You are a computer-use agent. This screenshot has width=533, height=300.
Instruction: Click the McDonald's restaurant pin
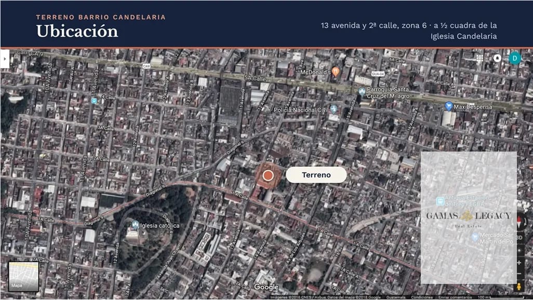tap(336, 71)
